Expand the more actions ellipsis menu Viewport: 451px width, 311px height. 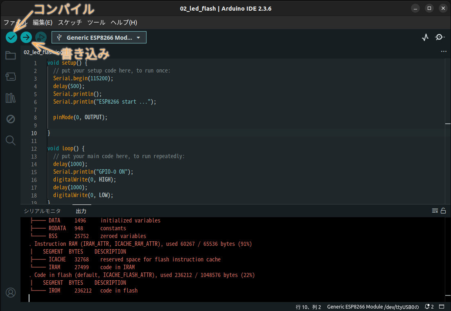pos(444,51)
